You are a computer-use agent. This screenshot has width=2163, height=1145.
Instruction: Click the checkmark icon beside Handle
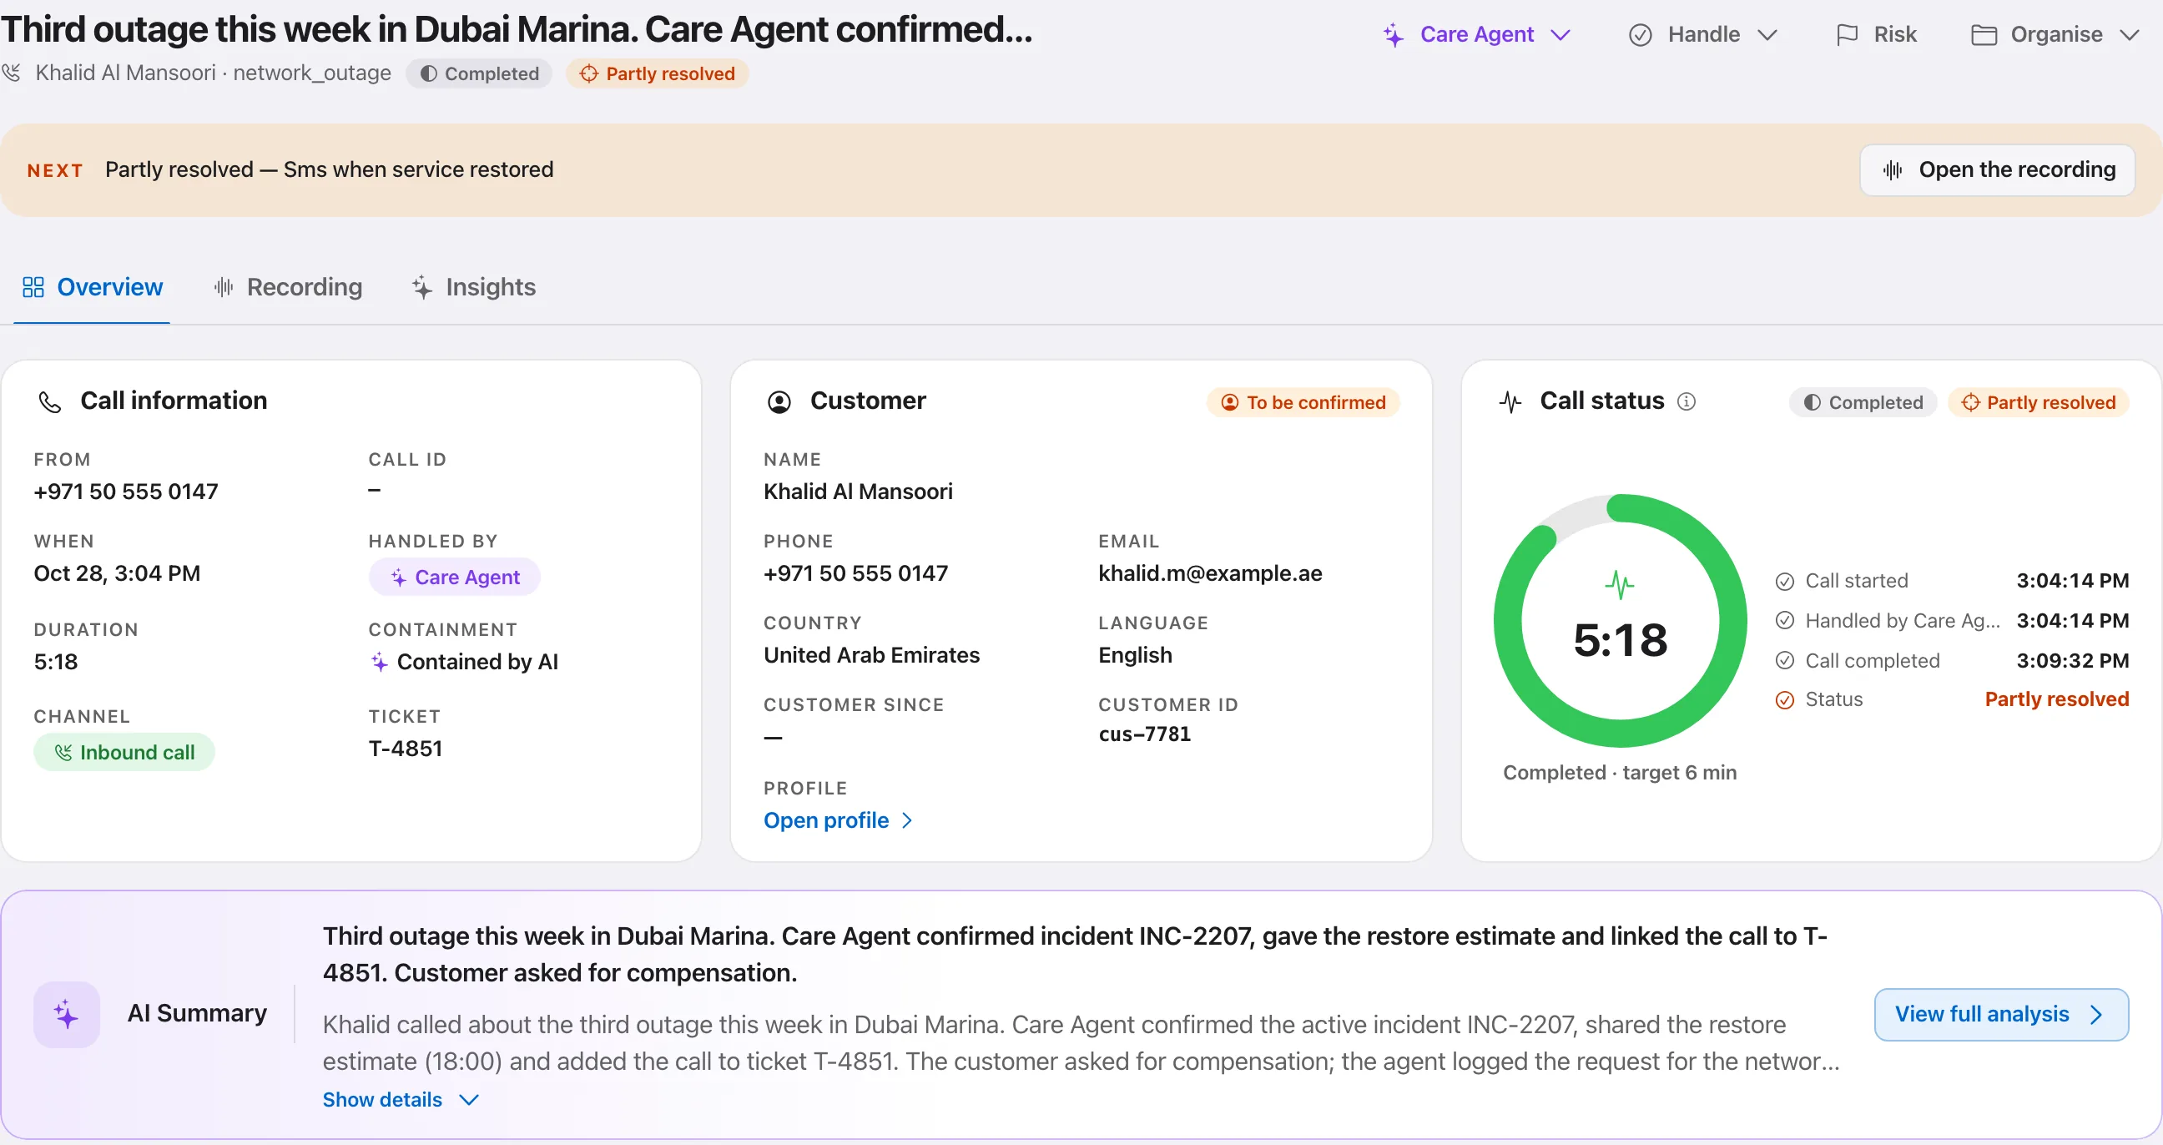[1641, 34]
